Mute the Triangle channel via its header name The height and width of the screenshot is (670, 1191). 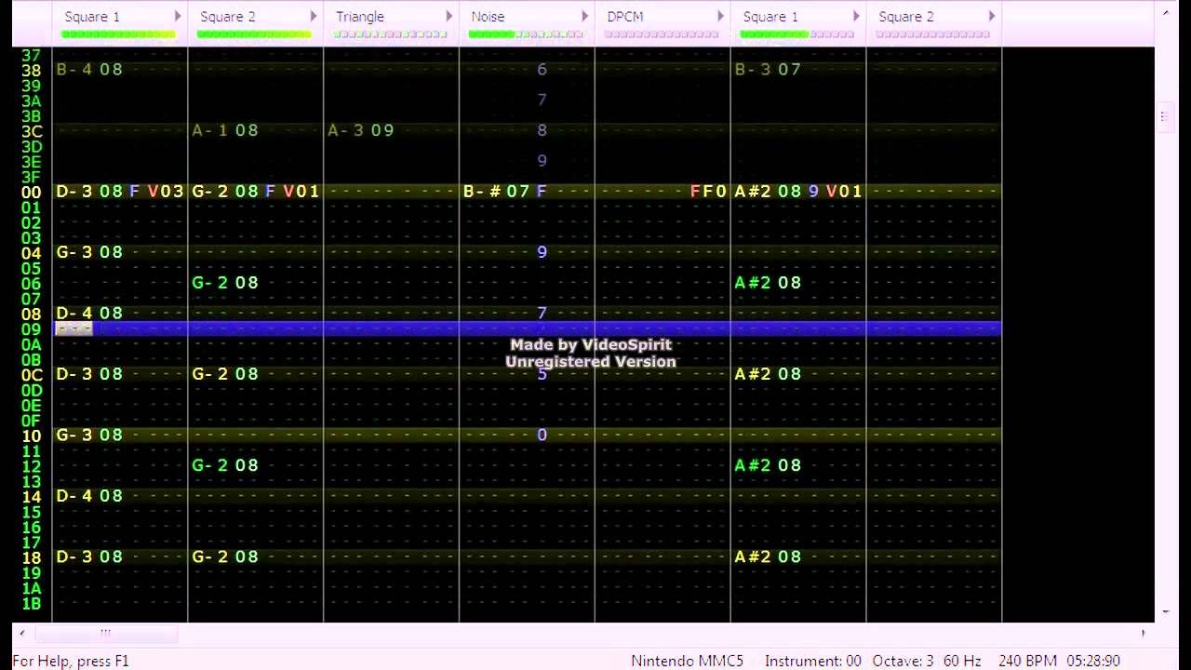pos(360,17)
